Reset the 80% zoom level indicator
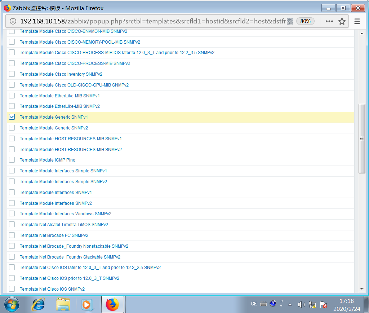Image resolution: width=369 pixels, height=313 pixels. tap(305, 21)
